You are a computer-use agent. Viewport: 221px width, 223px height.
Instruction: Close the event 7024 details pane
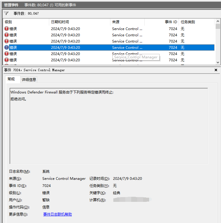[216, 70]
